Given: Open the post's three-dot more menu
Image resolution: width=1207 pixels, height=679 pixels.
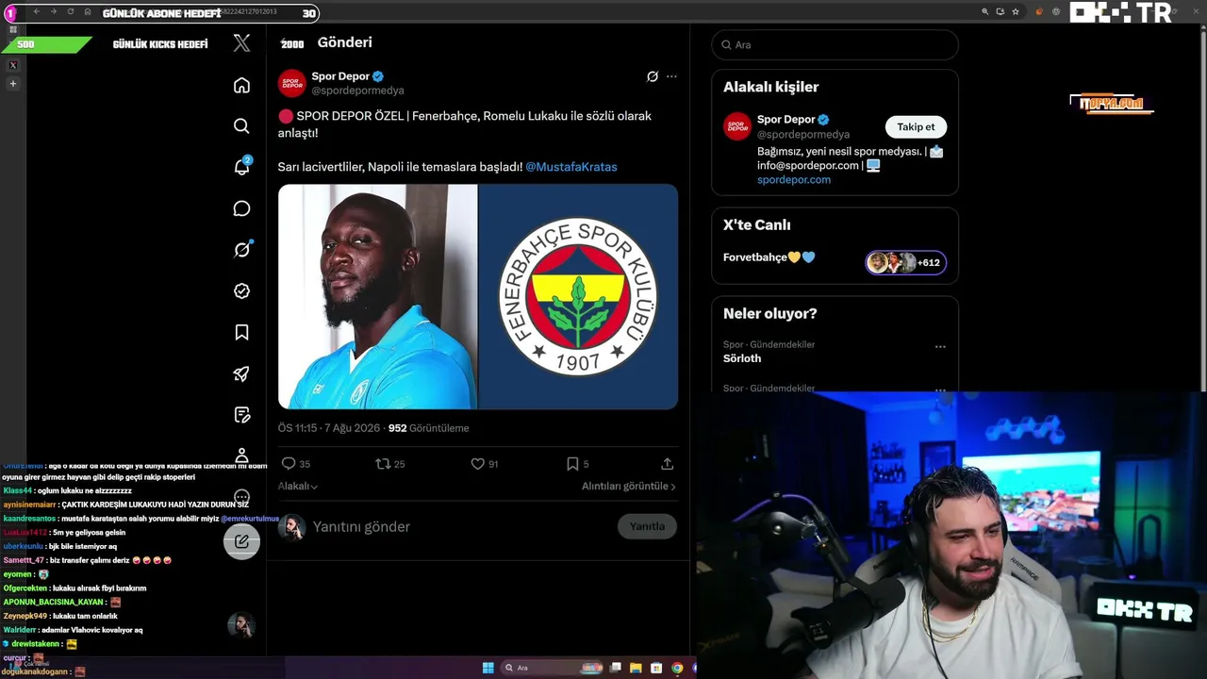Looking at the screenshot, I should (x=671, y=76).
